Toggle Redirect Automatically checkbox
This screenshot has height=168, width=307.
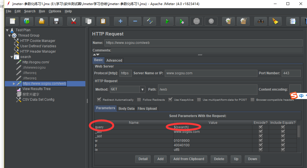point(99,100)
